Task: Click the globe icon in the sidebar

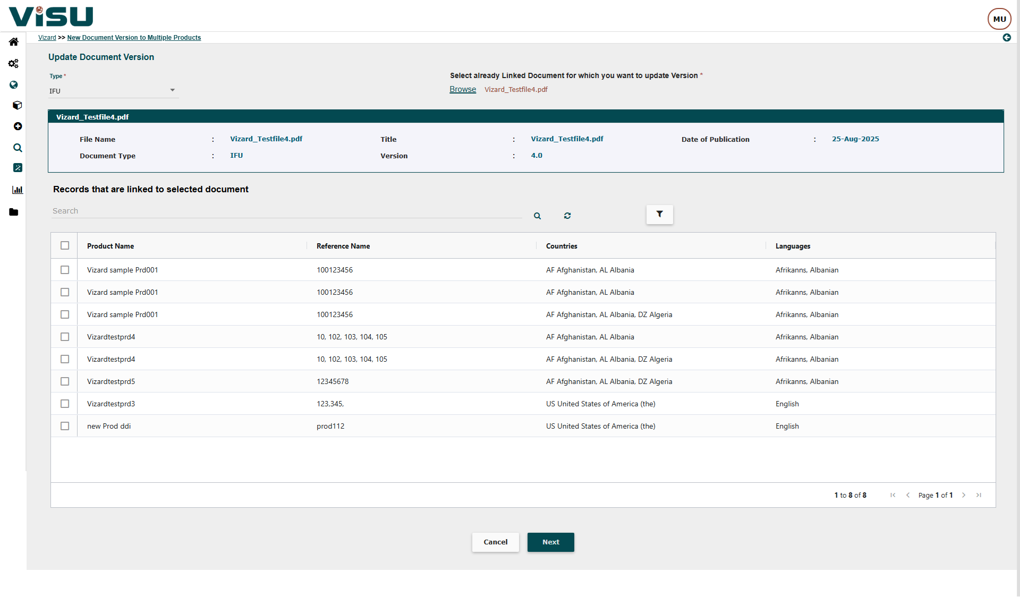Action: coord(14,85)
